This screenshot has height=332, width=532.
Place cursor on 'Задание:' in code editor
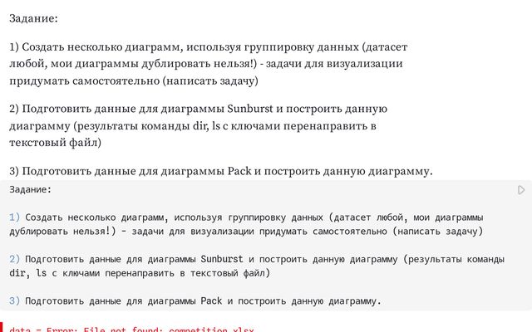tap(30, 189)
